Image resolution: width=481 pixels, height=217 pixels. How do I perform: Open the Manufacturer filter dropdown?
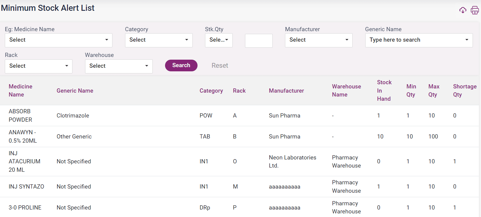coord(318,40)
